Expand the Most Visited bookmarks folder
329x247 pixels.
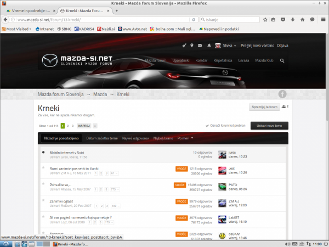16,29
